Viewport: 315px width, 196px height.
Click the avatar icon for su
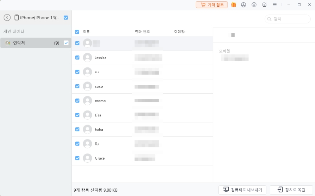point(87,72)
